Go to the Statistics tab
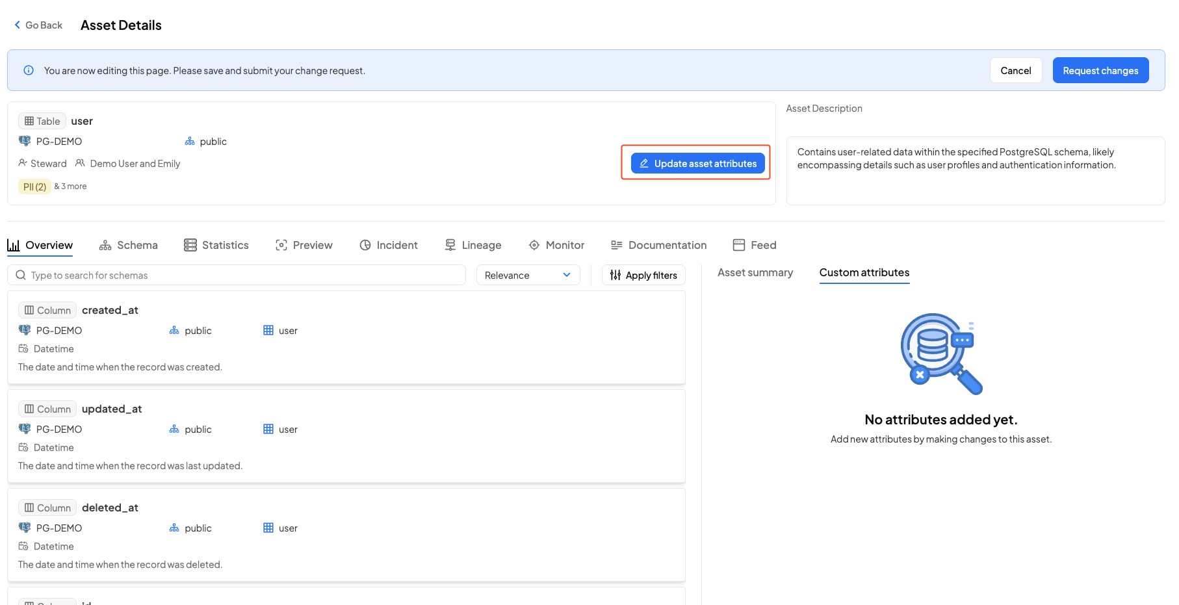 [216, 245]
